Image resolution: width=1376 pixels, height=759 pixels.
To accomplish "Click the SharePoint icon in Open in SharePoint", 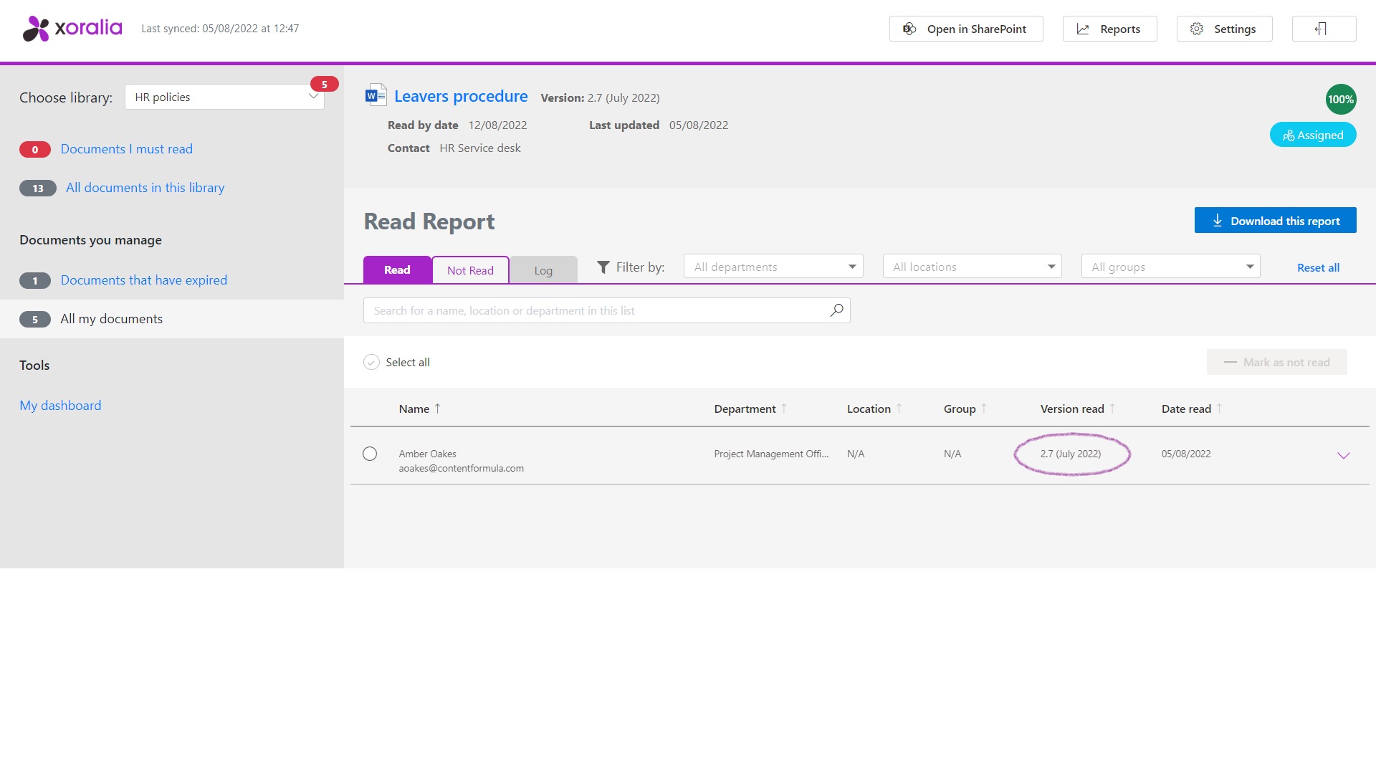I will 909,29.
